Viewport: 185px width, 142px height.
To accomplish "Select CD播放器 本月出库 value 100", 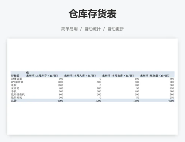I will 137,79.
